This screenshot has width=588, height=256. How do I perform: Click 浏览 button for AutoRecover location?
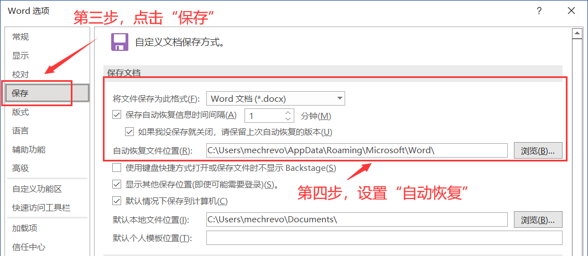tap(538, 151)
